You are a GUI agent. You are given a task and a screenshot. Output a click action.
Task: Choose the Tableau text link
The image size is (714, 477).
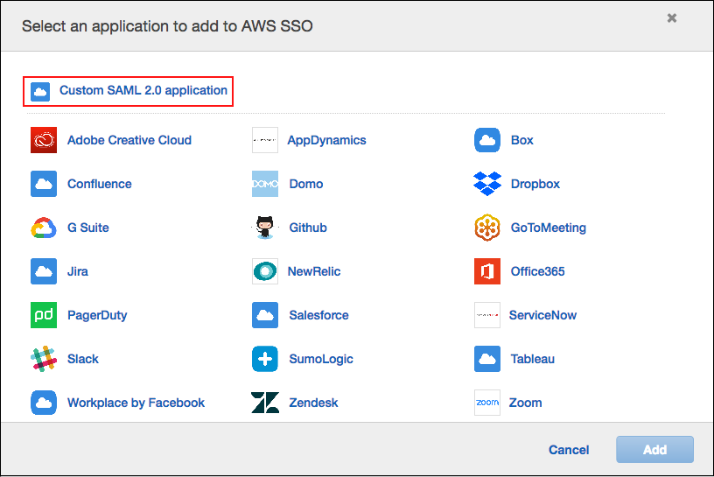[532, 359]
